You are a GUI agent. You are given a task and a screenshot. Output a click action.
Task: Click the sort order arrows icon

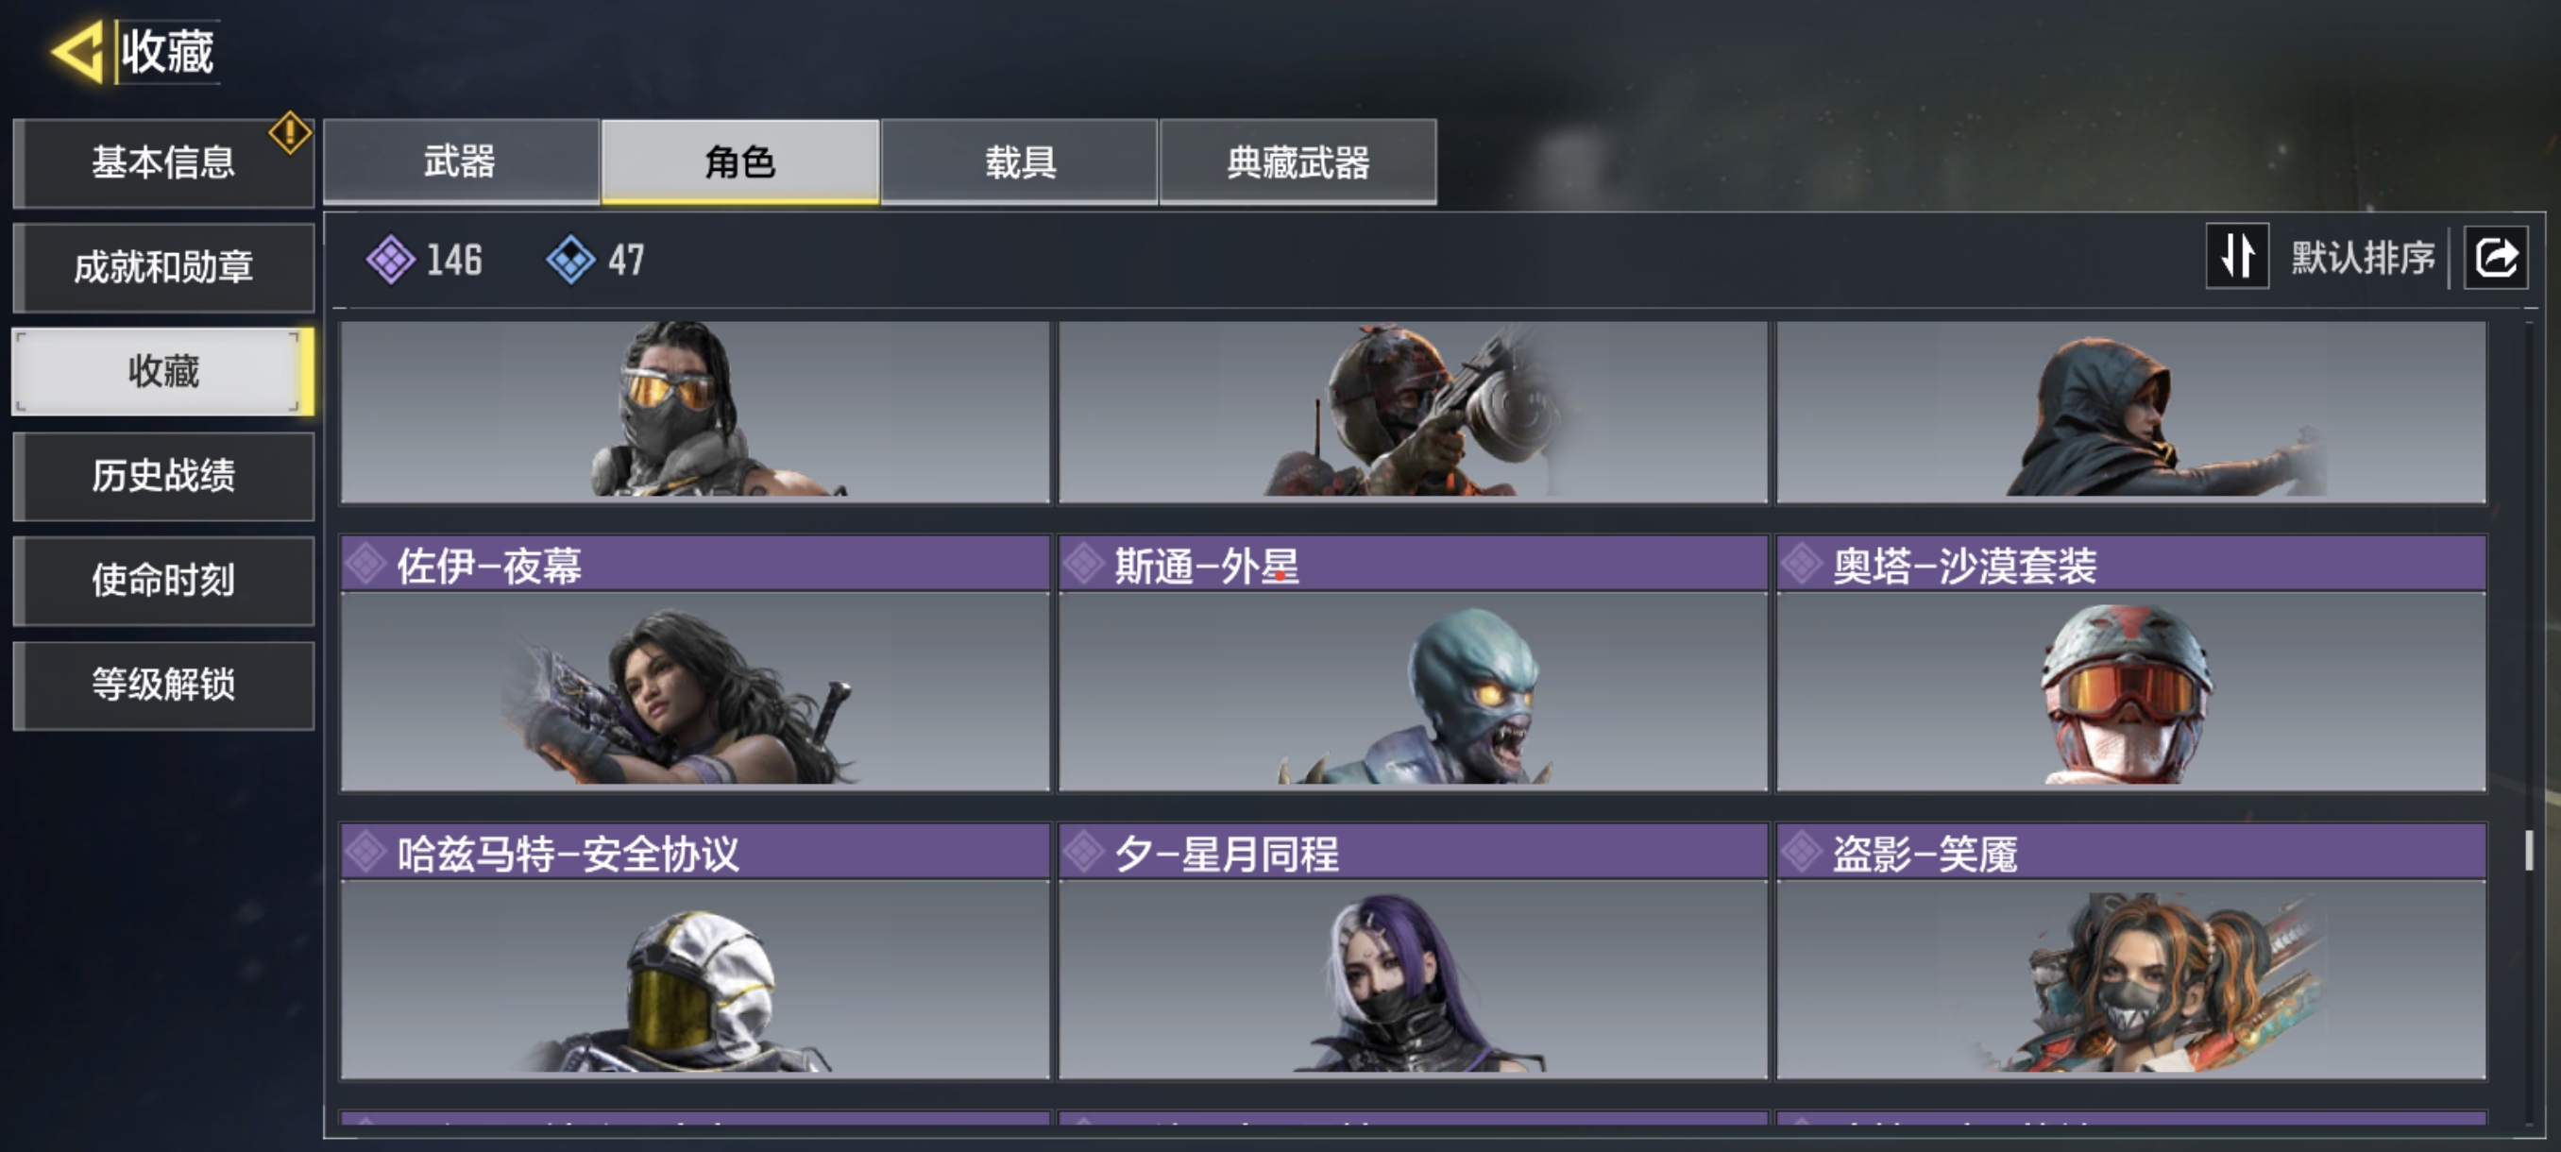(x=2237, y=257)
